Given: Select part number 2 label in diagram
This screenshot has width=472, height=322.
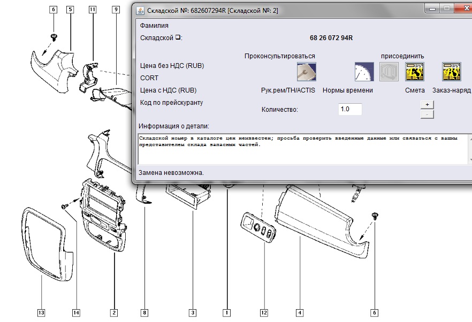Looking at the screenshot, I should click(114, 312).
